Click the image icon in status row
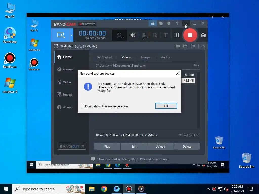This screenshot has width=259, height=194. tap(185, 46)
